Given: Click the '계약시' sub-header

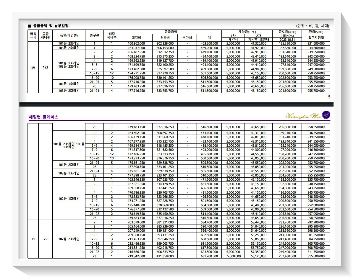Looking at the screenshot, I should [x=233, y=40].
